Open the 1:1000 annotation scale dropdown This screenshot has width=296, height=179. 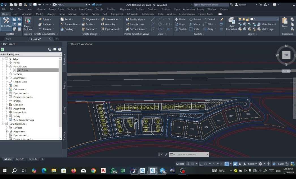[252, 164]
